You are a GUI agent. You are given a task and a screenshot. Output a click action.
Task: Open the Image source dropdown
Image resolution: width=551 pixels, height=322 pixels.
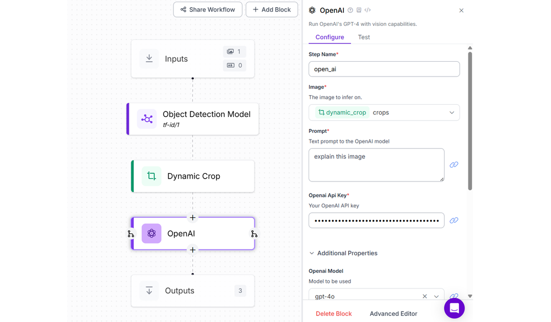coord(452,112)
